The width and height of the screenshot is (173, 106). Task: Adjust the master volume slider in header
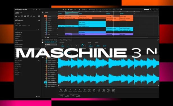pyautogui.click(x=147, y=9)
